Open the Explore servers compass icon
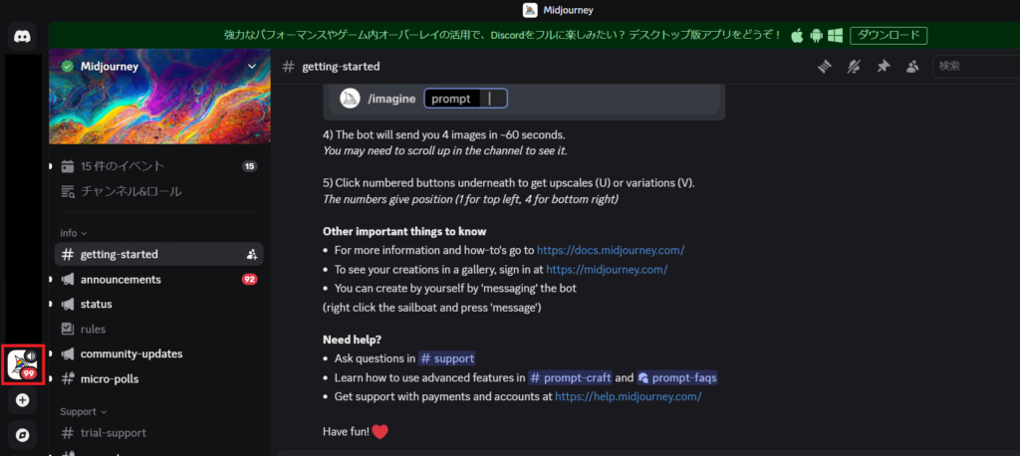This screenshot has width=1020, height=456. (22, 434)
